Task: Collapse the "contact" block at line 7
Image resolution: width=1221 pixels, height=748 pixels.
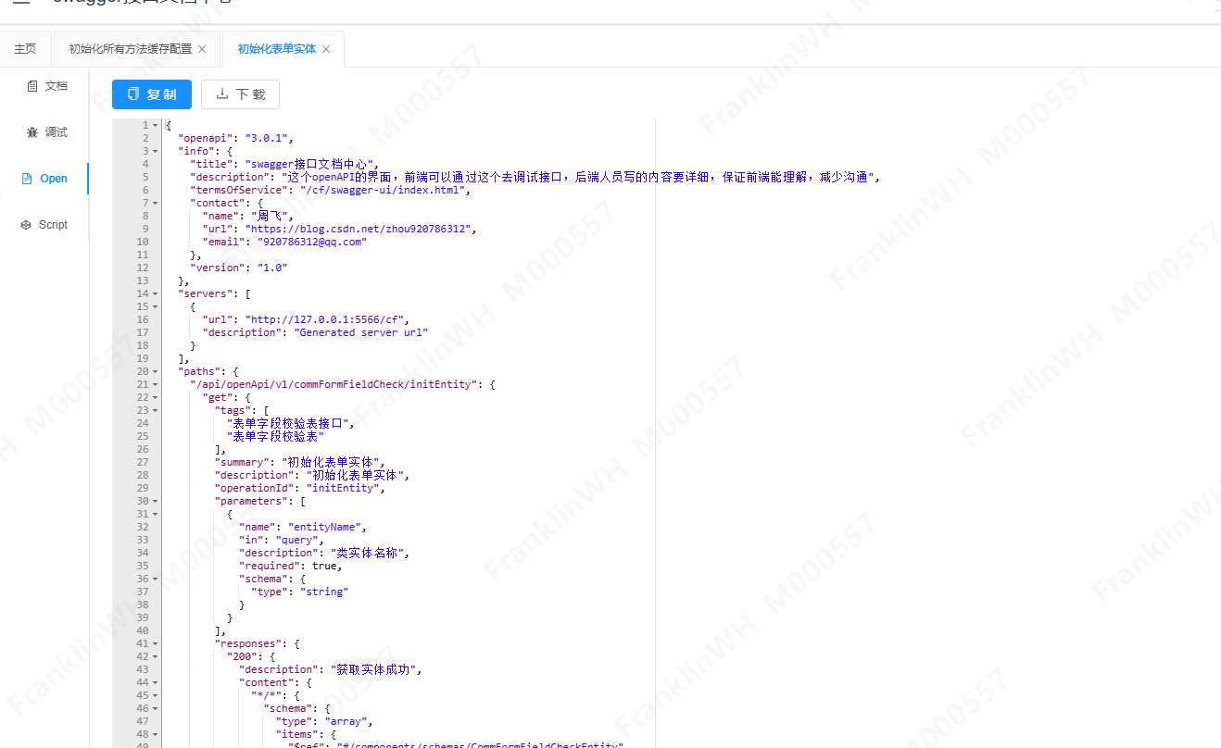Action: pos(156,203)
